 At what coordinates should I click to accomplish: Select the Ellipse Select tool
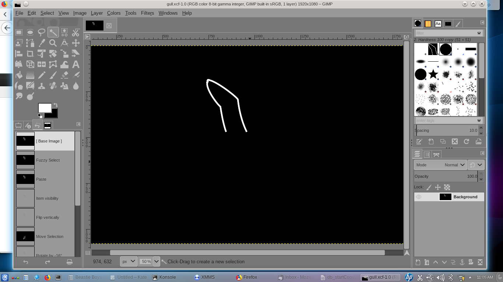point(30,32)
